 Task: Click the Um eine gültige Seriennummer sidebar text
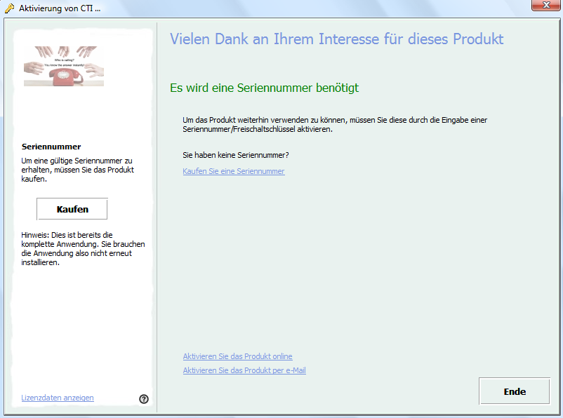[77, 170]
